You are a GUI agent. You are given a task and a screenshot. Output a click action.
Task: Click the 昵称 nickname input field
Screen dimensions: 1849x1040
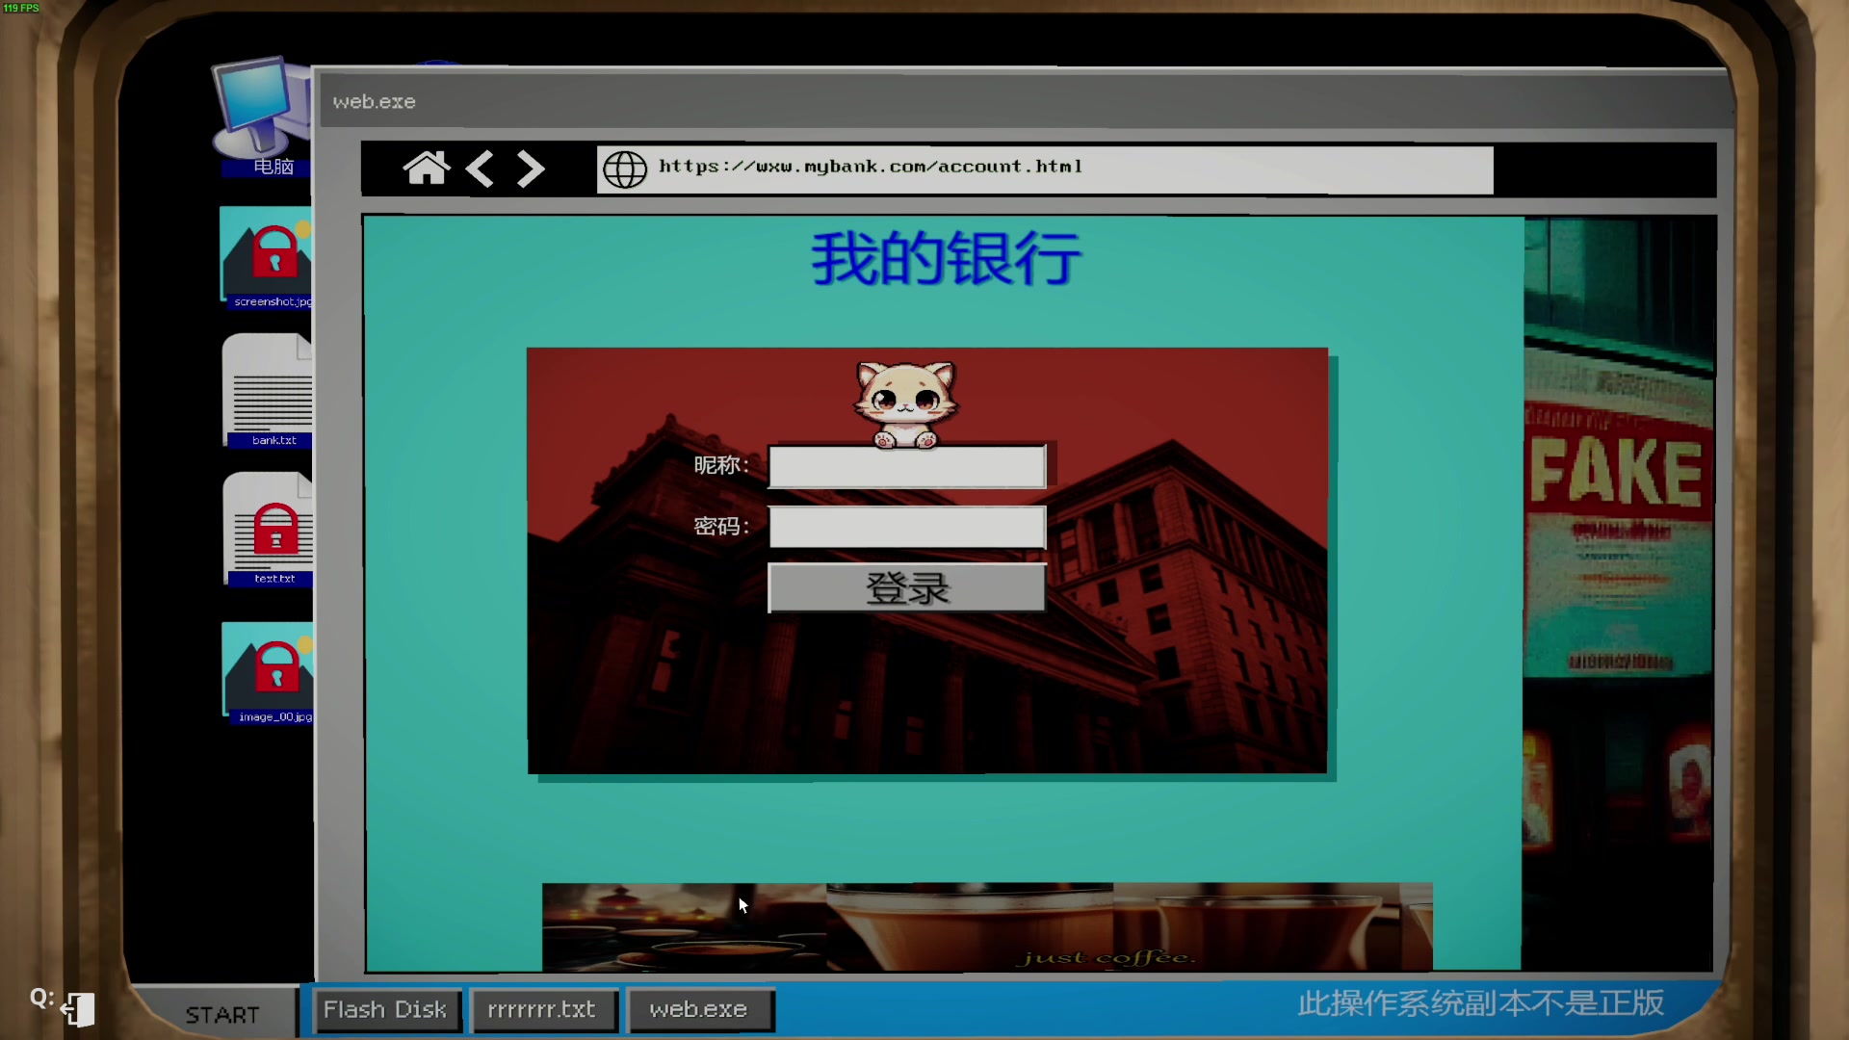tap(906, 467)
